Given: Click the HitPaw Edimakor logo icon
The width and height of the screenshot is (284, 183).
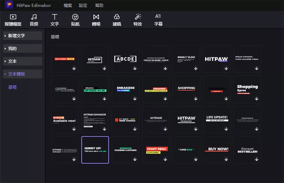Looking at the screenshot, I should tap(9, 5).
